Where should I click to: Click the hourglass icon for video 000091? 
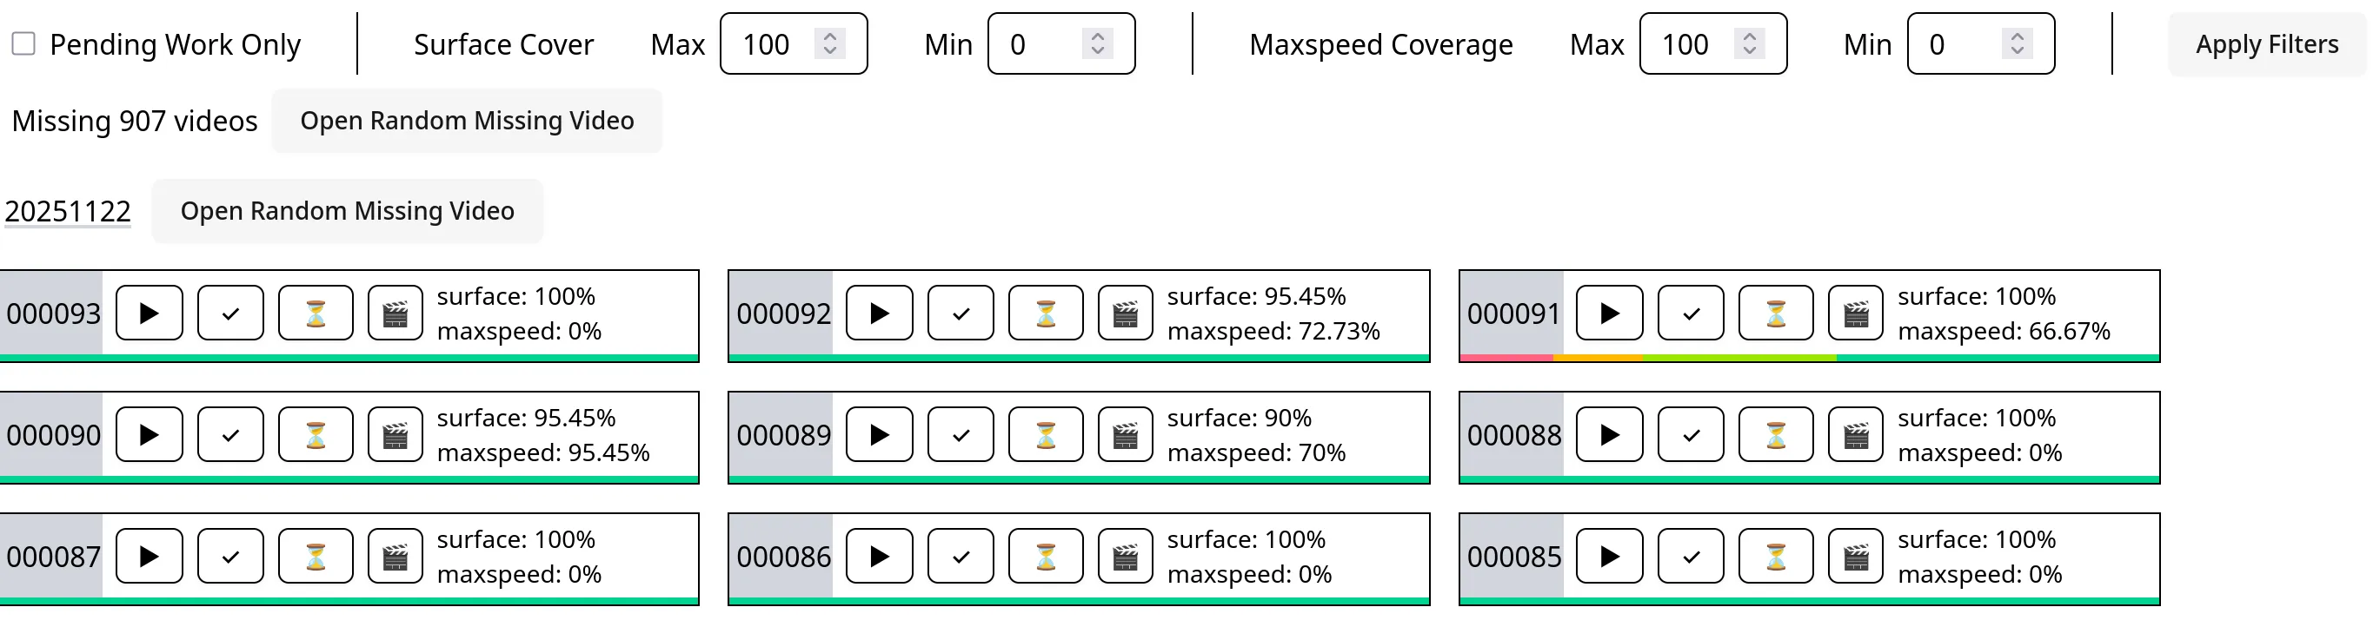click(x=1776, y=313)
